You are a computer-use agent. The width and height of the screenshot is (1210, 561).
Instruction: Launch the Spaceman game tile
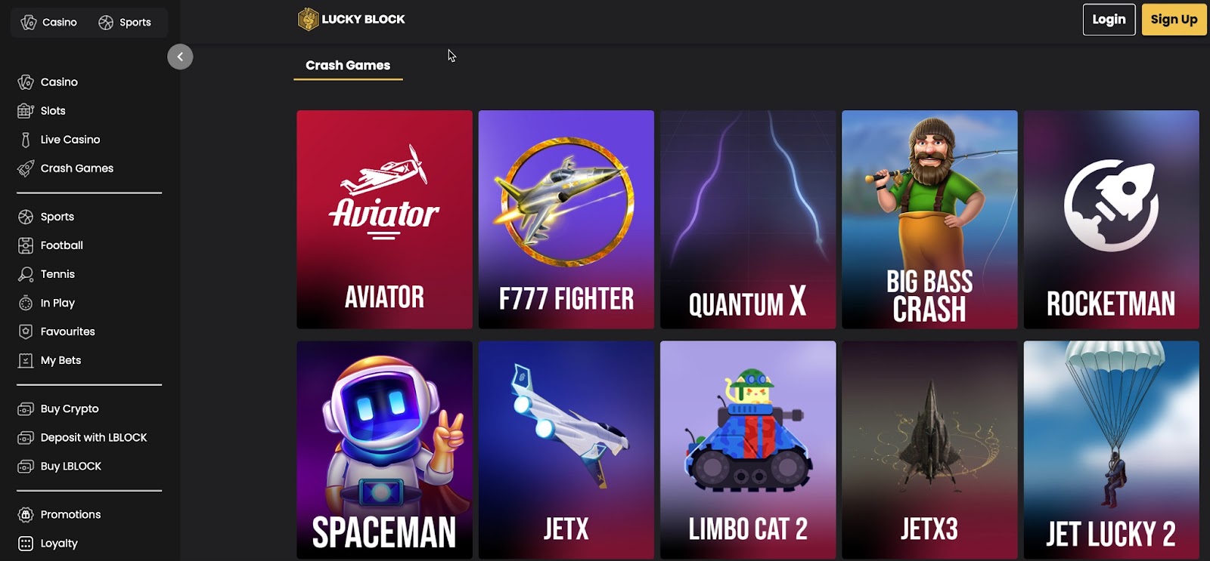[x=384, y=450]
